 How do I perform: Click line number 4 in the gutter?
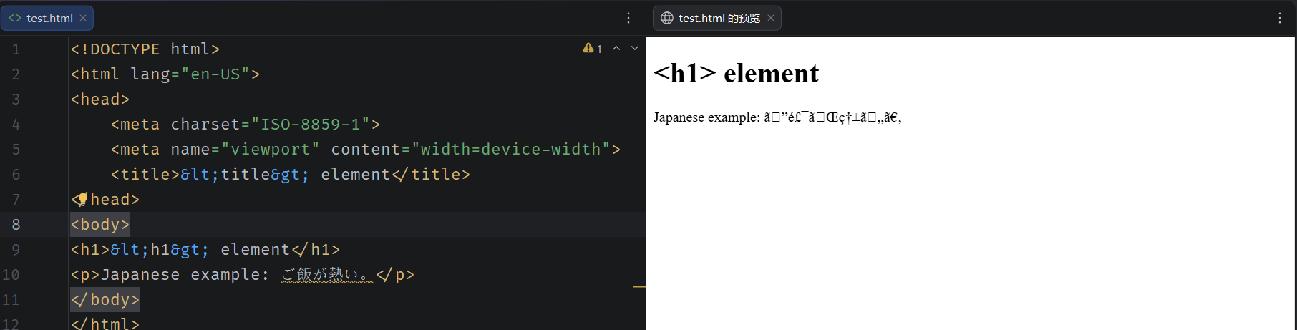(16, 124)
